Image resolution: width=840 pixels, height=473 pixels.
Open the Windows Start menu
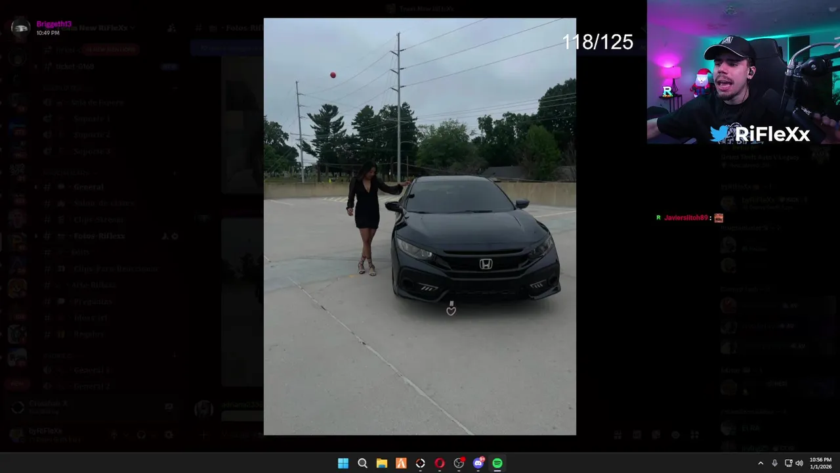coord(343,463)
